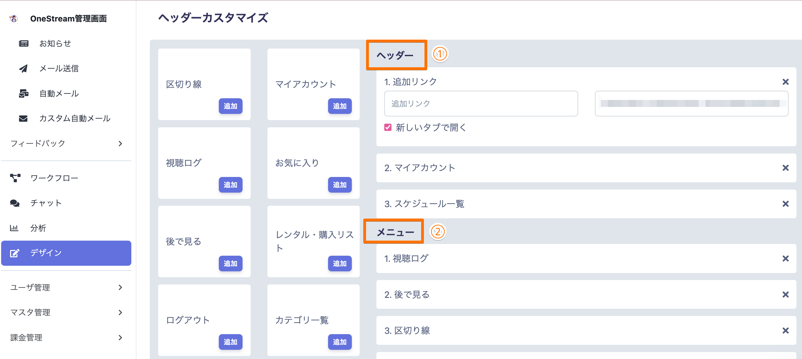Click the デザイン edit icon
The image size is (802, 359).
pyautogui.click(x=15, y=253)
